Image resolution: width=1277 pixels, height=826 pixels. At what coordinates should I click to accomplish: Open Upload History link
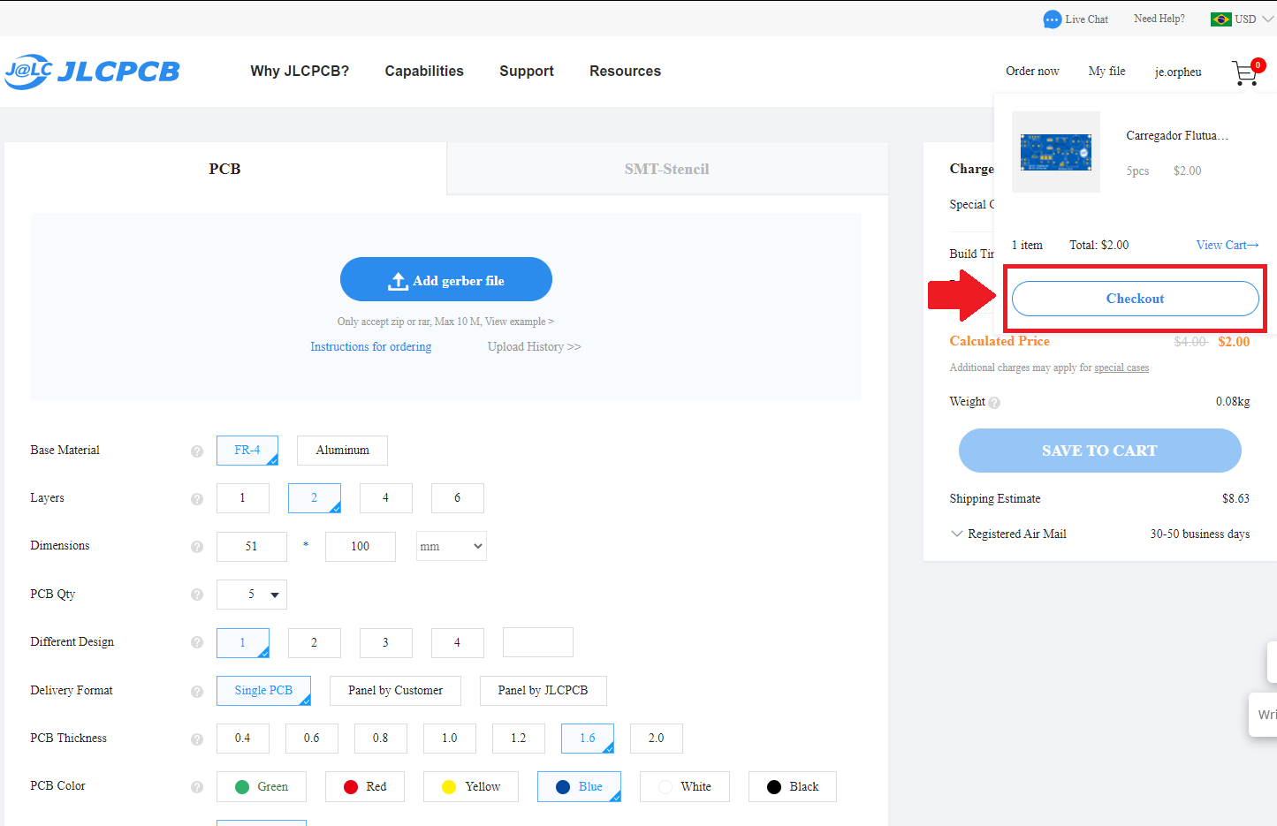coord(535,347)
